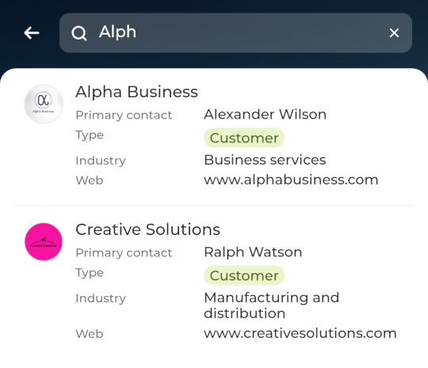Click the Type label under Creative Solutions
The width and height of the screenshot is (428, 368).
coord(90,273)
